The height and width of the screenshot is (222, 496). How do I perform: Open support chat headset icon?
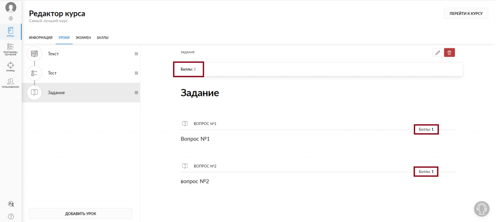[x=481, y=208]
